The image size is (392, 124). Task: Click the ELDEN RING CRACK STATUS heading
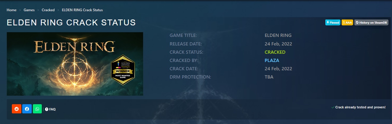pos(71,23)
